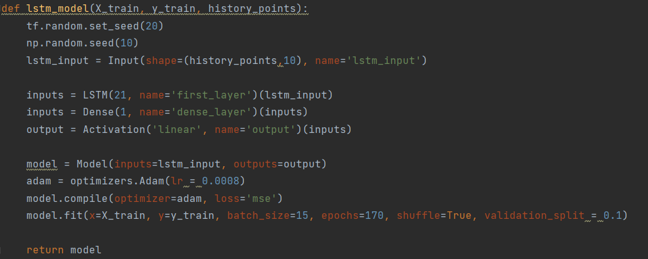Select the validation_split keyword
The width and height of the screenshot is (648, 259).
point(534,216)
